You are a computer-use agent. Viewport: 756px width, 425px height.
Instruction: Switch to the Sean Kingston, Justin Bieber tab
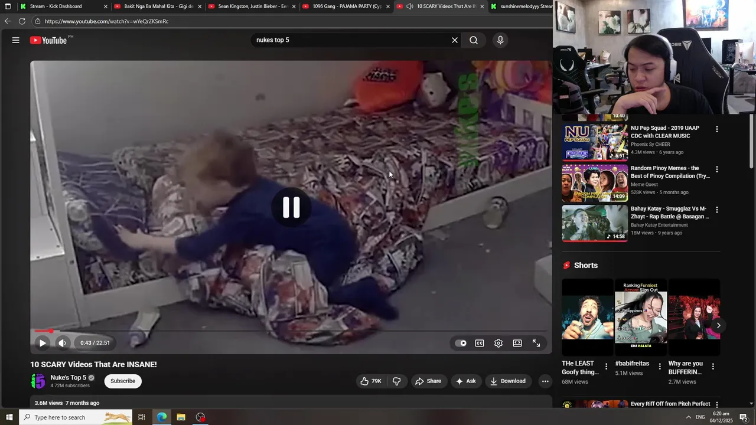253,6
